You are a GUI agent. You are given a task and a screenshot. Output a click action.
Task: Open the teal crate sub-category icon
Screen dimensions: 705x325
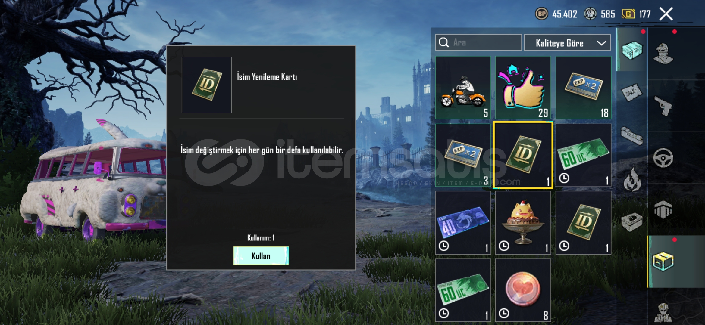tap(632, 50)
